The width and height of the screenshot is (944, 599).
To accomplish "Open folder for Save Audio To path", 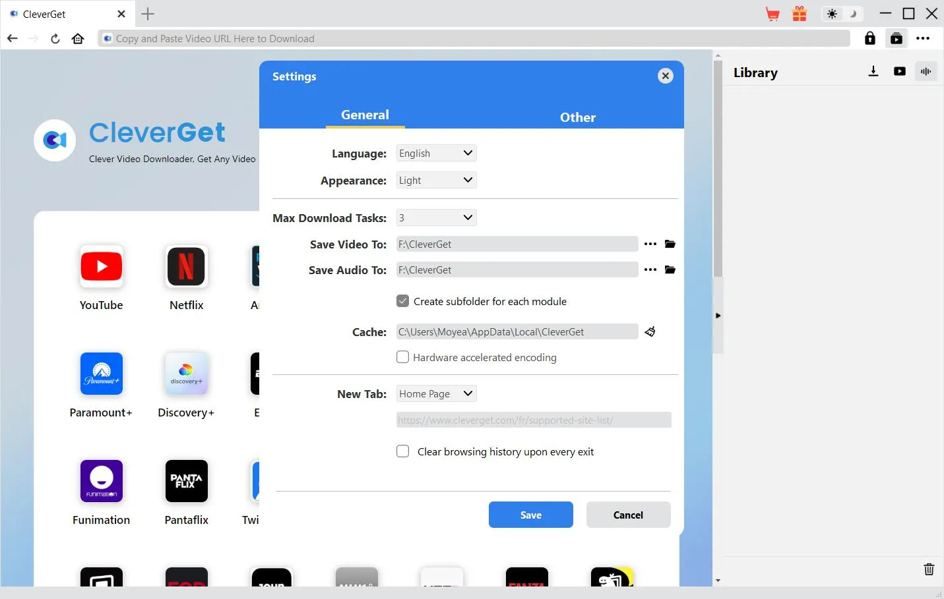I will click(x=670, y=270).
